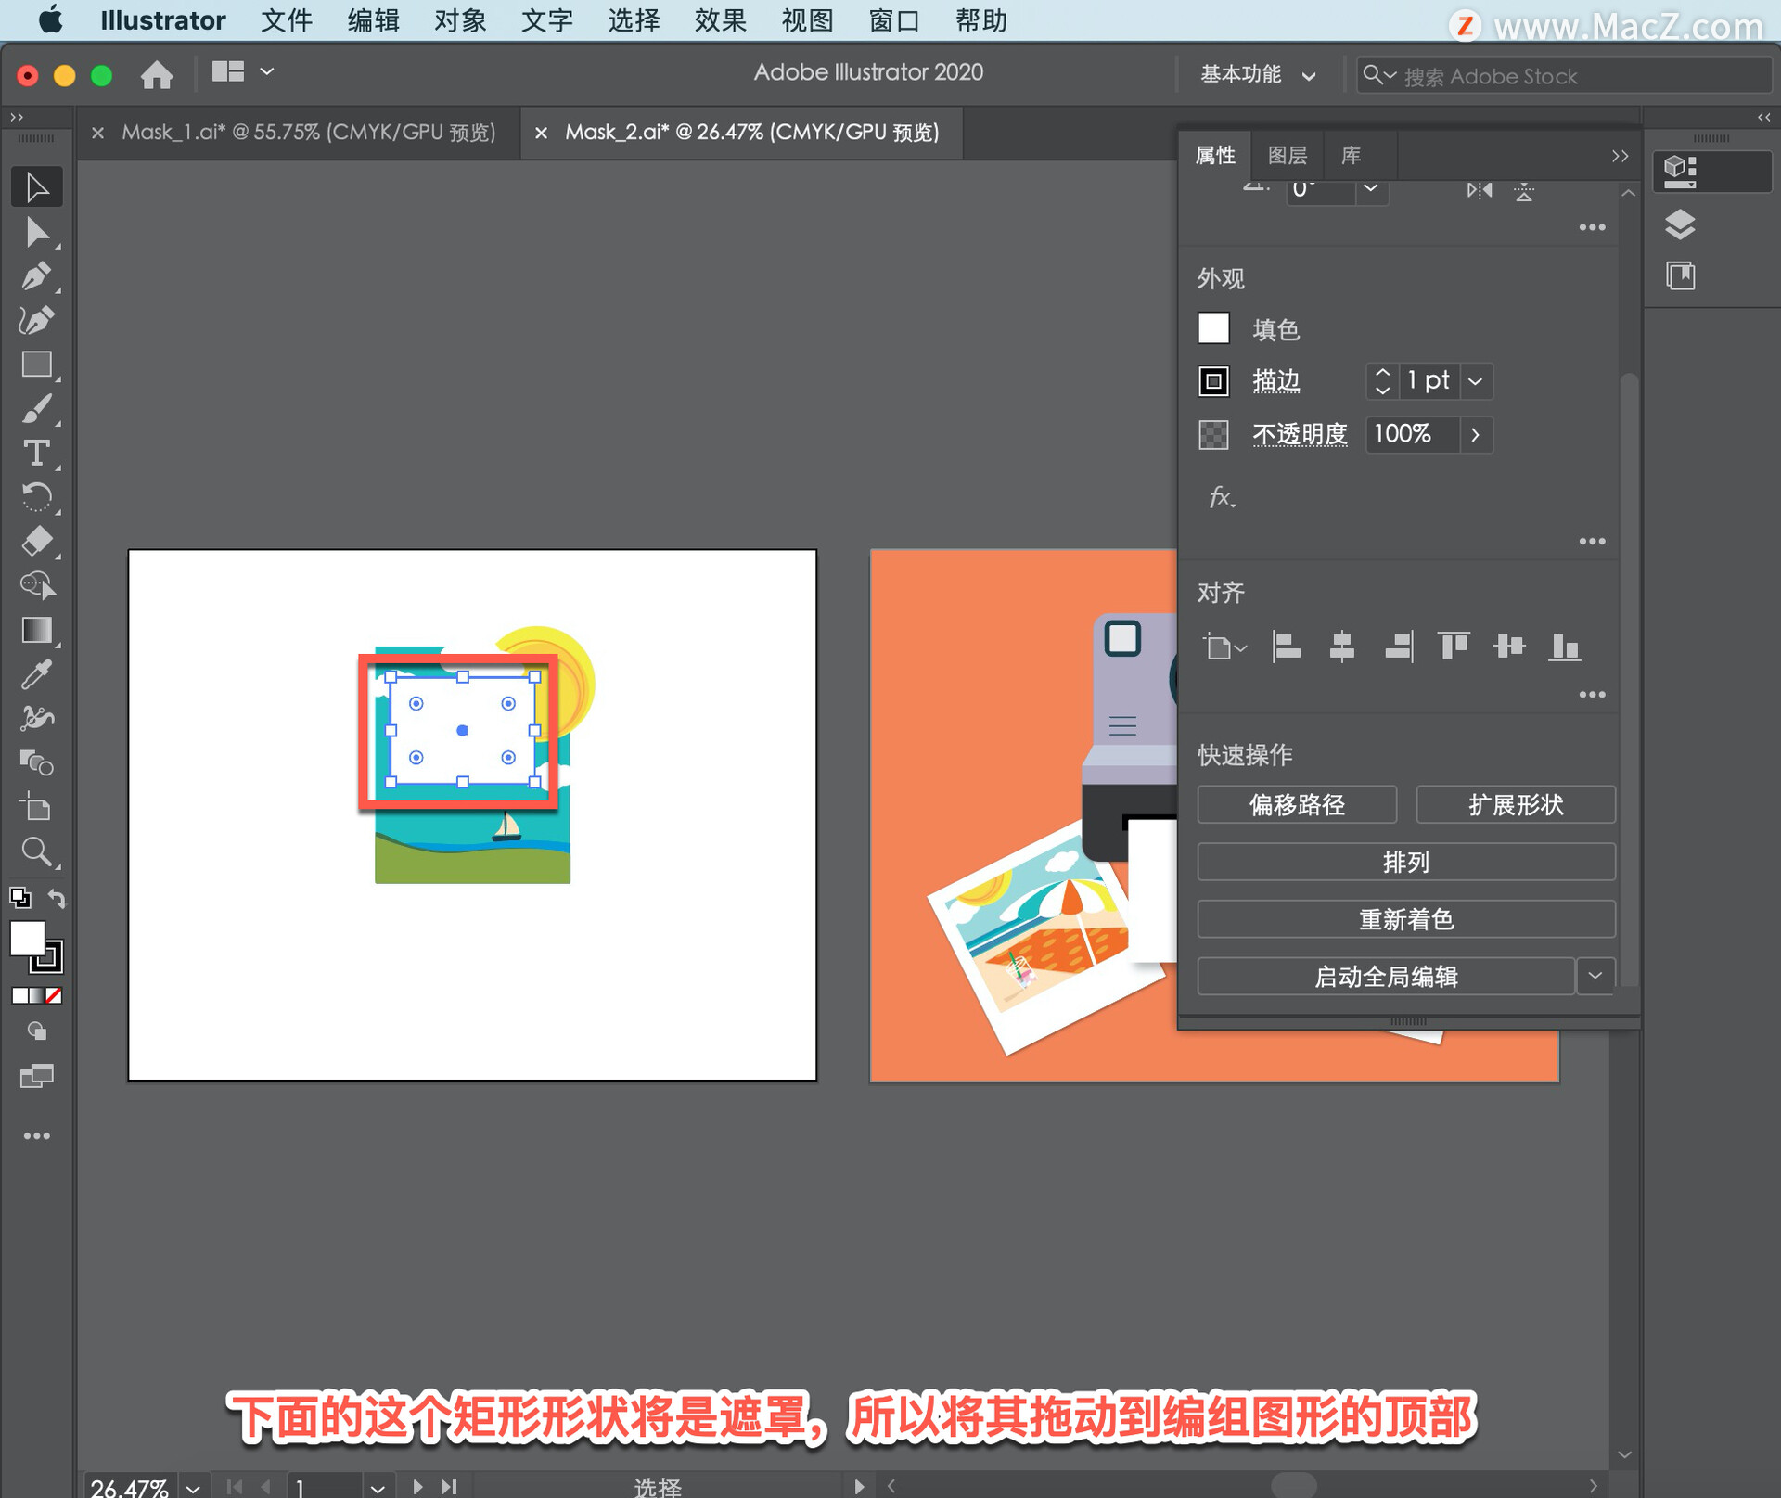Image resolution: width=1781 pixels, height=1498 pixels.
Task: Open the 窗口 menu
Action: point(894,20)
